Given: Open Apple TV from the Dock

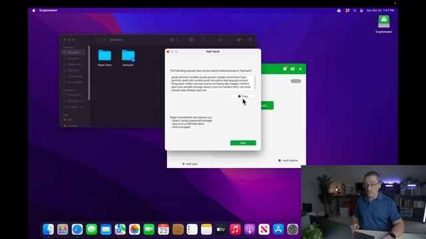Looking at the screenshot, I should 221,230.
